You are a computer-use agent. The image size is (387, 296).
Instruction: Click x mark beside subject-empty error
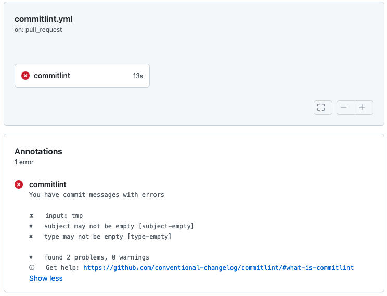click(31, 226)
